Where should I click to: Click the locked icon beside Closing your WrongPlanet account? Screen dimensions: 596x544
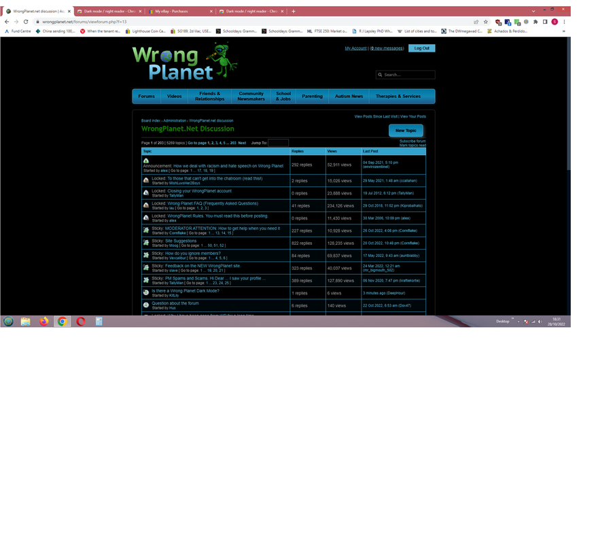click(x=146, y=193)
